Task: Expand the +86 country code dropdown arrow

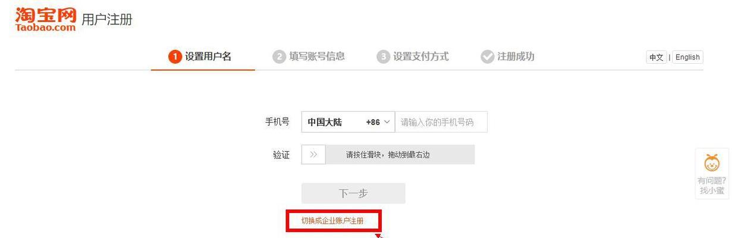Action: tap(387, 121)
